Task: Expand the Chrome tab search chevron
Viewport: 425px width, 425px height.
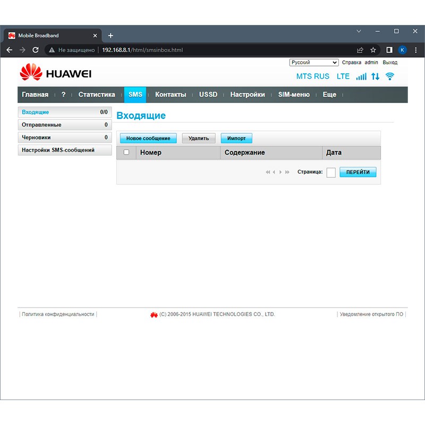Action: [x=359, y=31]
